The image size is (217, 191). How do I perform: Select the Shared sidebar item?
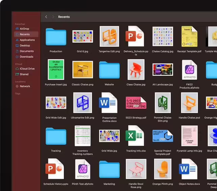pyautogui.click(x=24, y=74)
